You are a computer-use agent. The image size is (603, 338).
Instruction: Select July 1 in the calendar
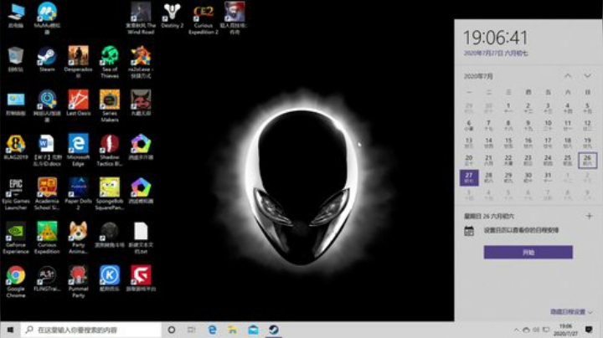coord(508,108)
